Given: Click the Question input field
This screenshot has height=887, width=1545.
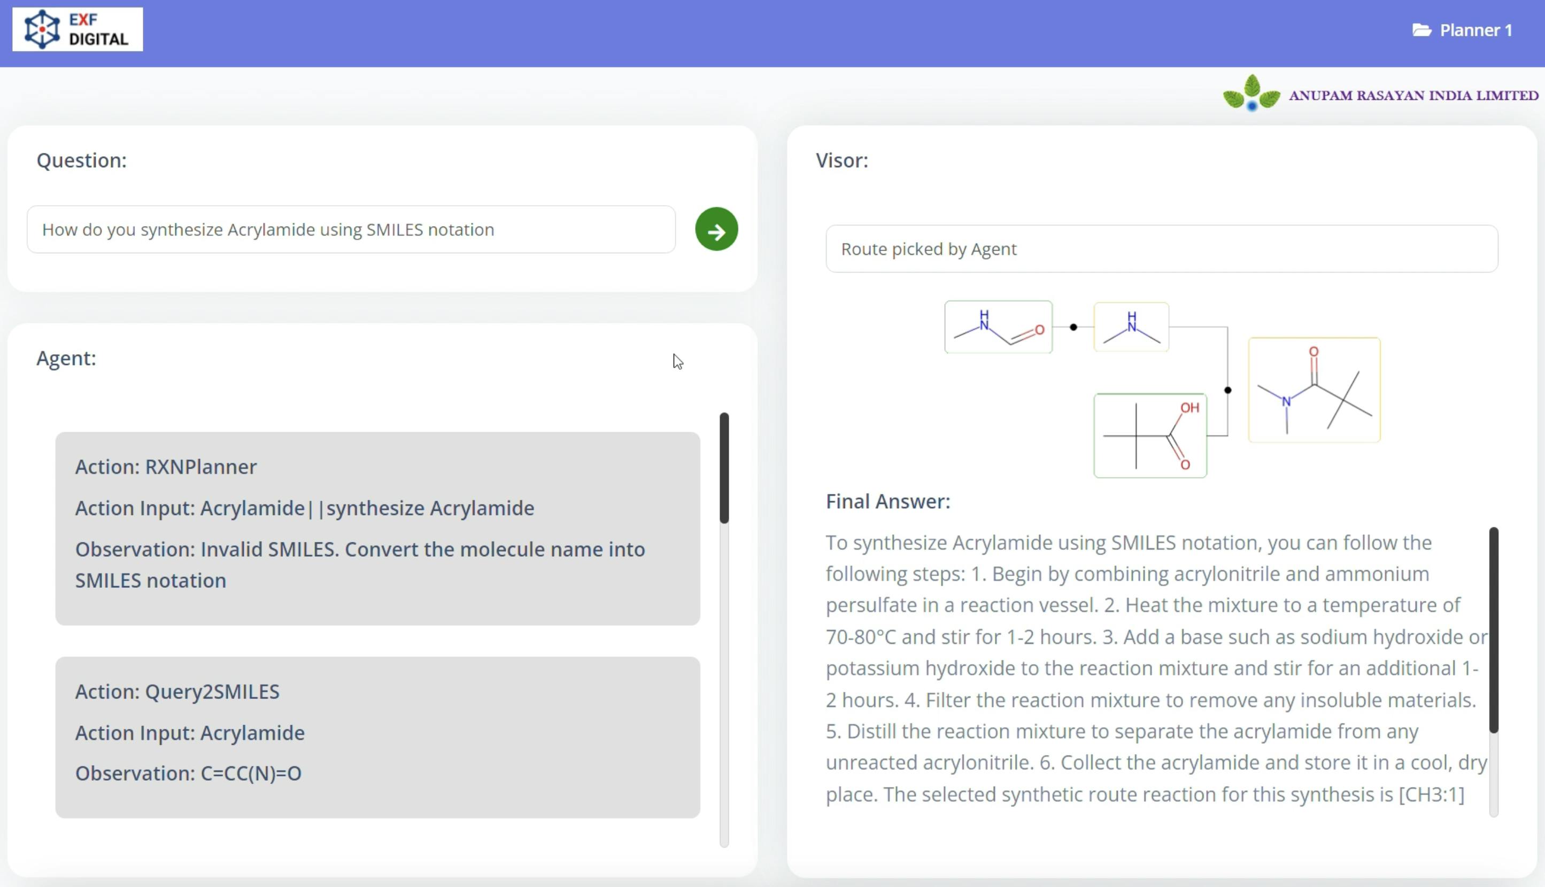Looking at the screenshot, I should pos(351,229).
